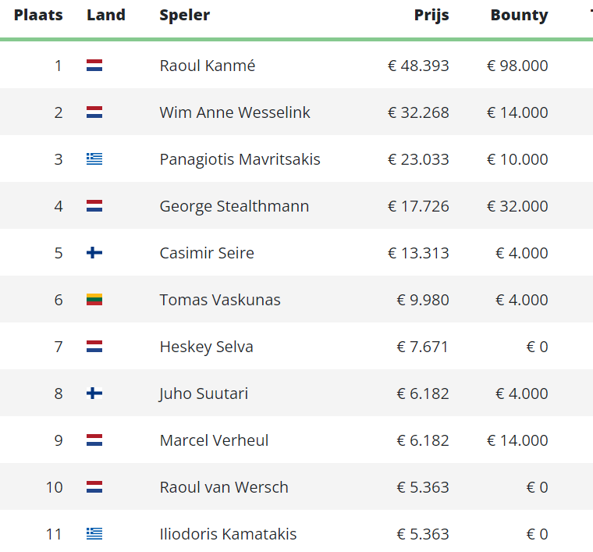Sort by the Bounty column header

[519, 15]
